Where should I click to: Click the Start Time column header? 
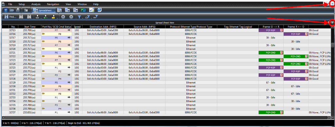(x=30, y=27)
